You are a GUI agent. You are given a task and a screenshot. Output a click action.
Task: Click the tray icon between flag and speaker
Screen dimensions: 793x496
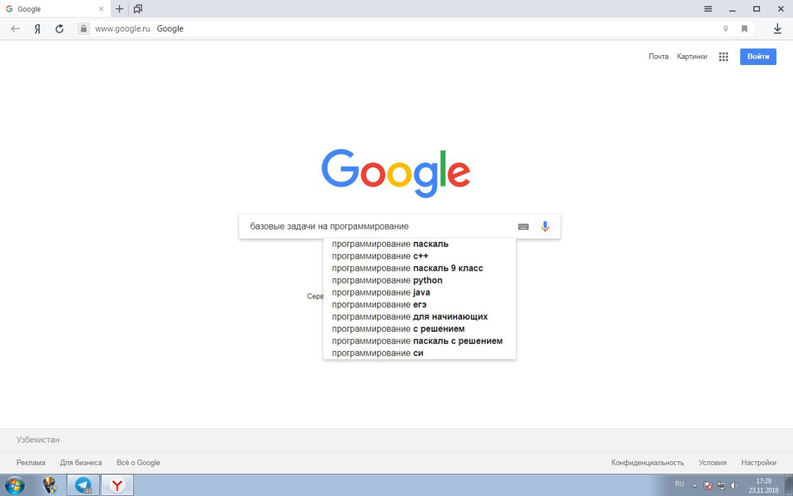click(x=721, y=485)
